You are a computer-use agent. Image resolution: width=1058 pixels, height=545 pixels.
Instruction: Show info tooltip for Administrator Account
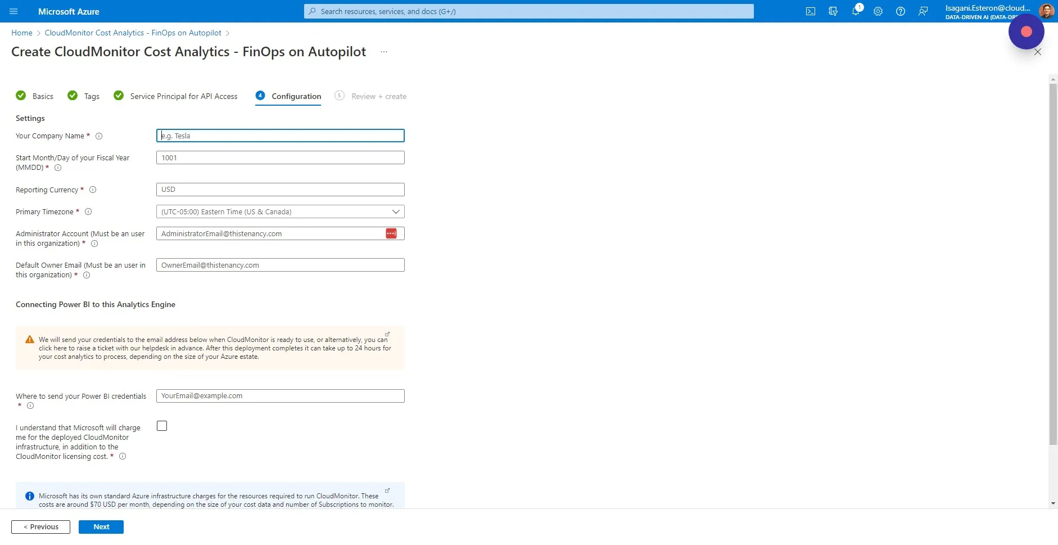(94, 244)
